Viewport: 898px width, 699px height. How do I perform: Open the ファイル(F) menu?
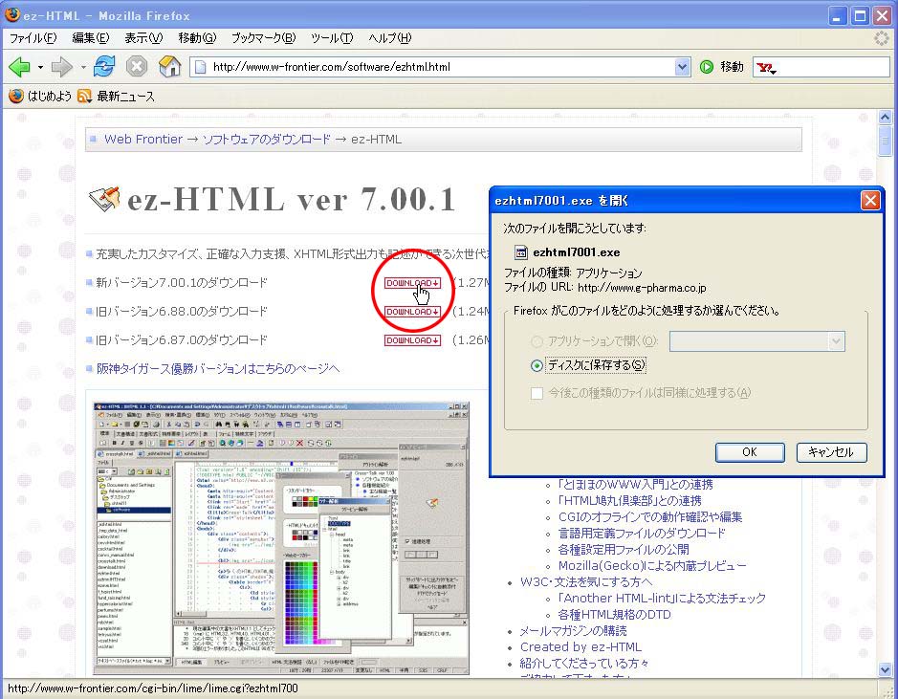pyautogui.click(x=33, y=38)
